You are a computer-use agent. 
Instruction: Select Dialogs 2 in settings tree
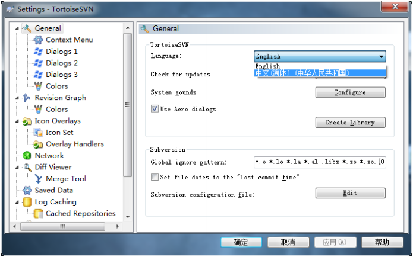62,63
